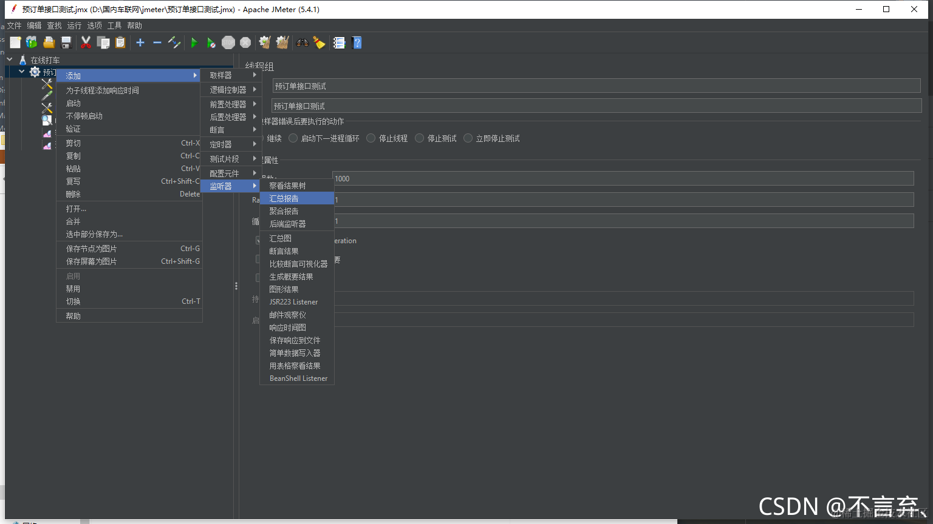Choose 响应时间图 from listener submenu
This screenshot has width=933, height=524.
[297, 327]
